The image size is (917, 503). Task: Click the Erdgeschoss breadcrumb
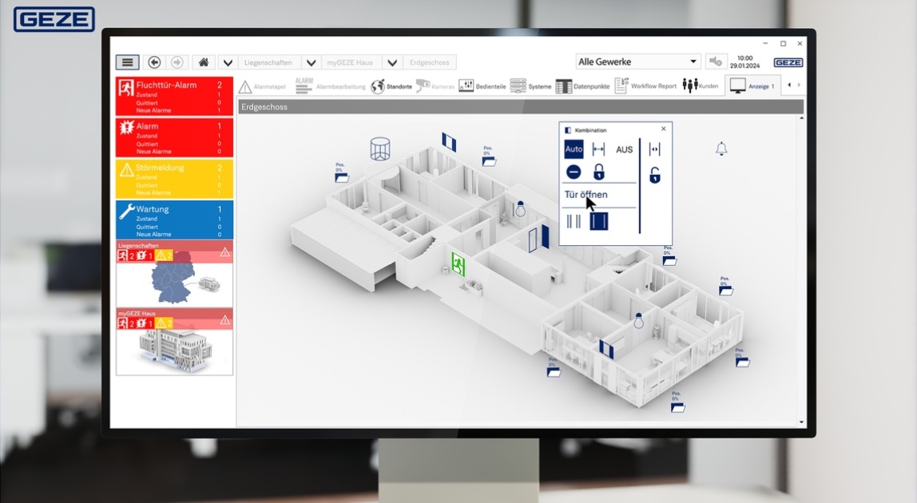[429, 62]
